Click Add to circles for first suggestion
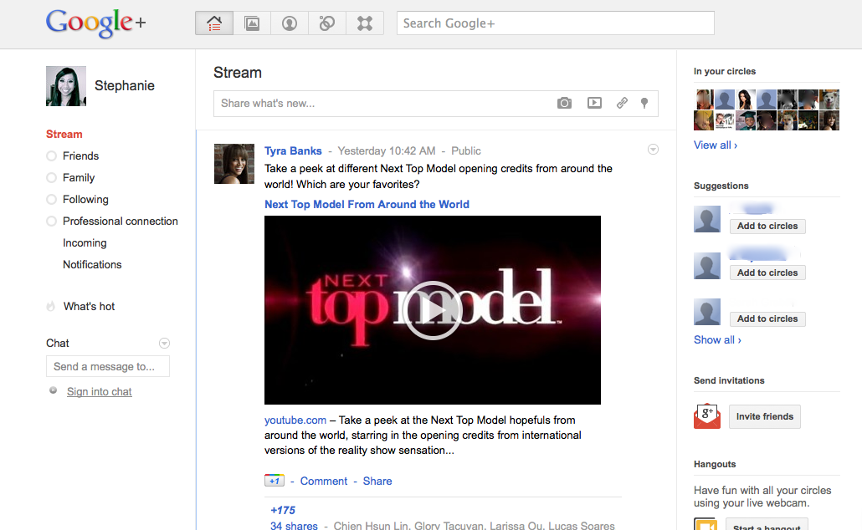 coord(767,227)
